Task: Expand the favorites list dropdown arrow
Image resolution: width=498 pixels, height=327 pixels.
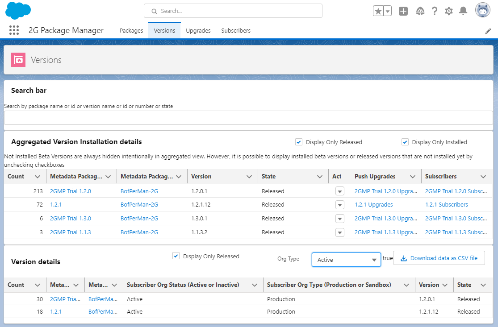Action: [388, 11]
